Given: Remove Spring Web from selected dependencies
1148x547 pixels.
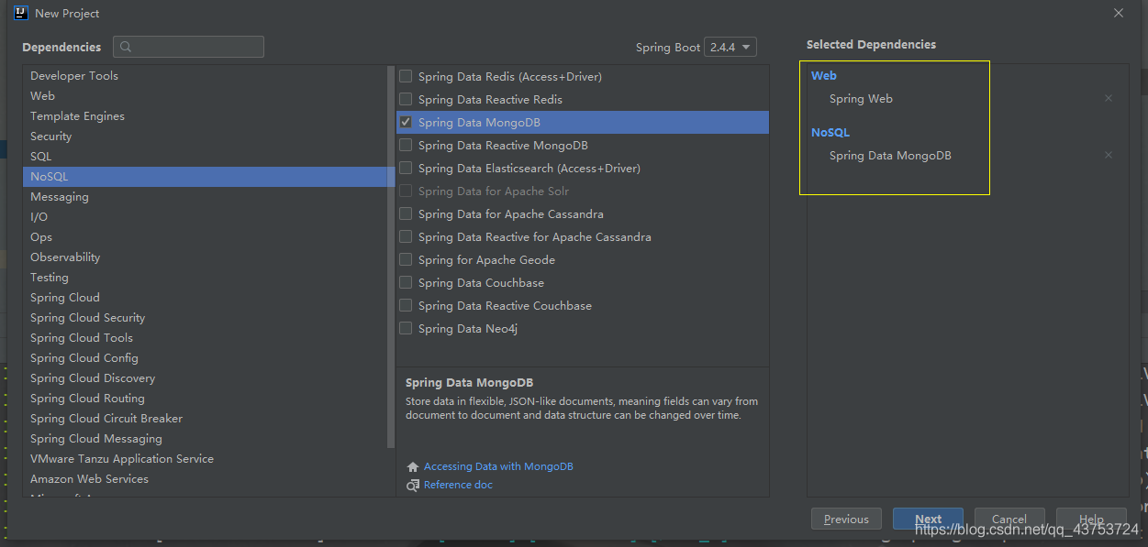Looking at the screenshot, I should point(1108,98).
